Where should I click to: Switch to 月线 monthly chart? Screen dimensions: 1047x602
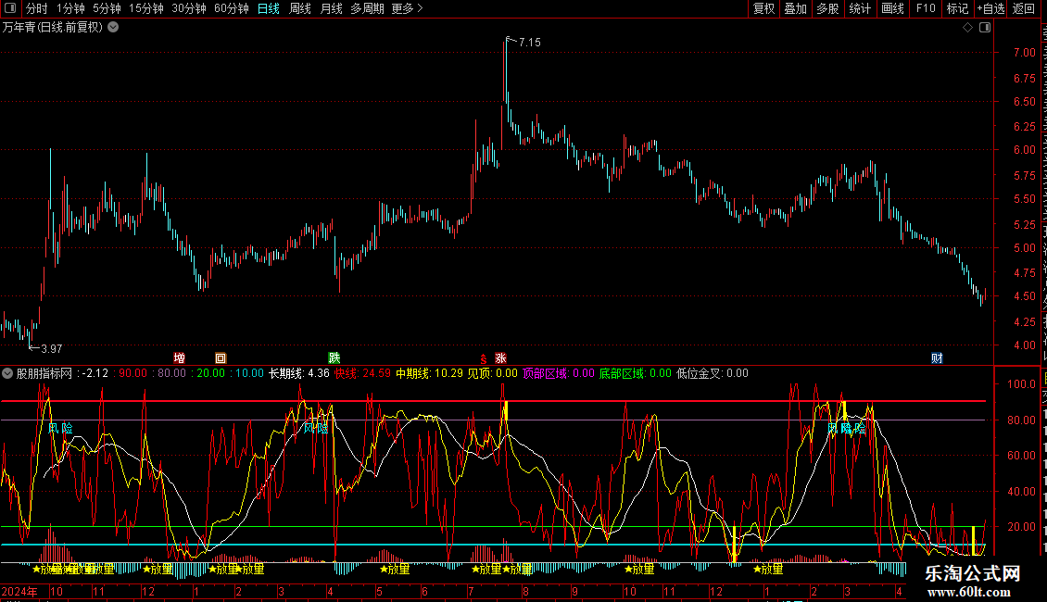pyautogui.click(x=331, y=8)
